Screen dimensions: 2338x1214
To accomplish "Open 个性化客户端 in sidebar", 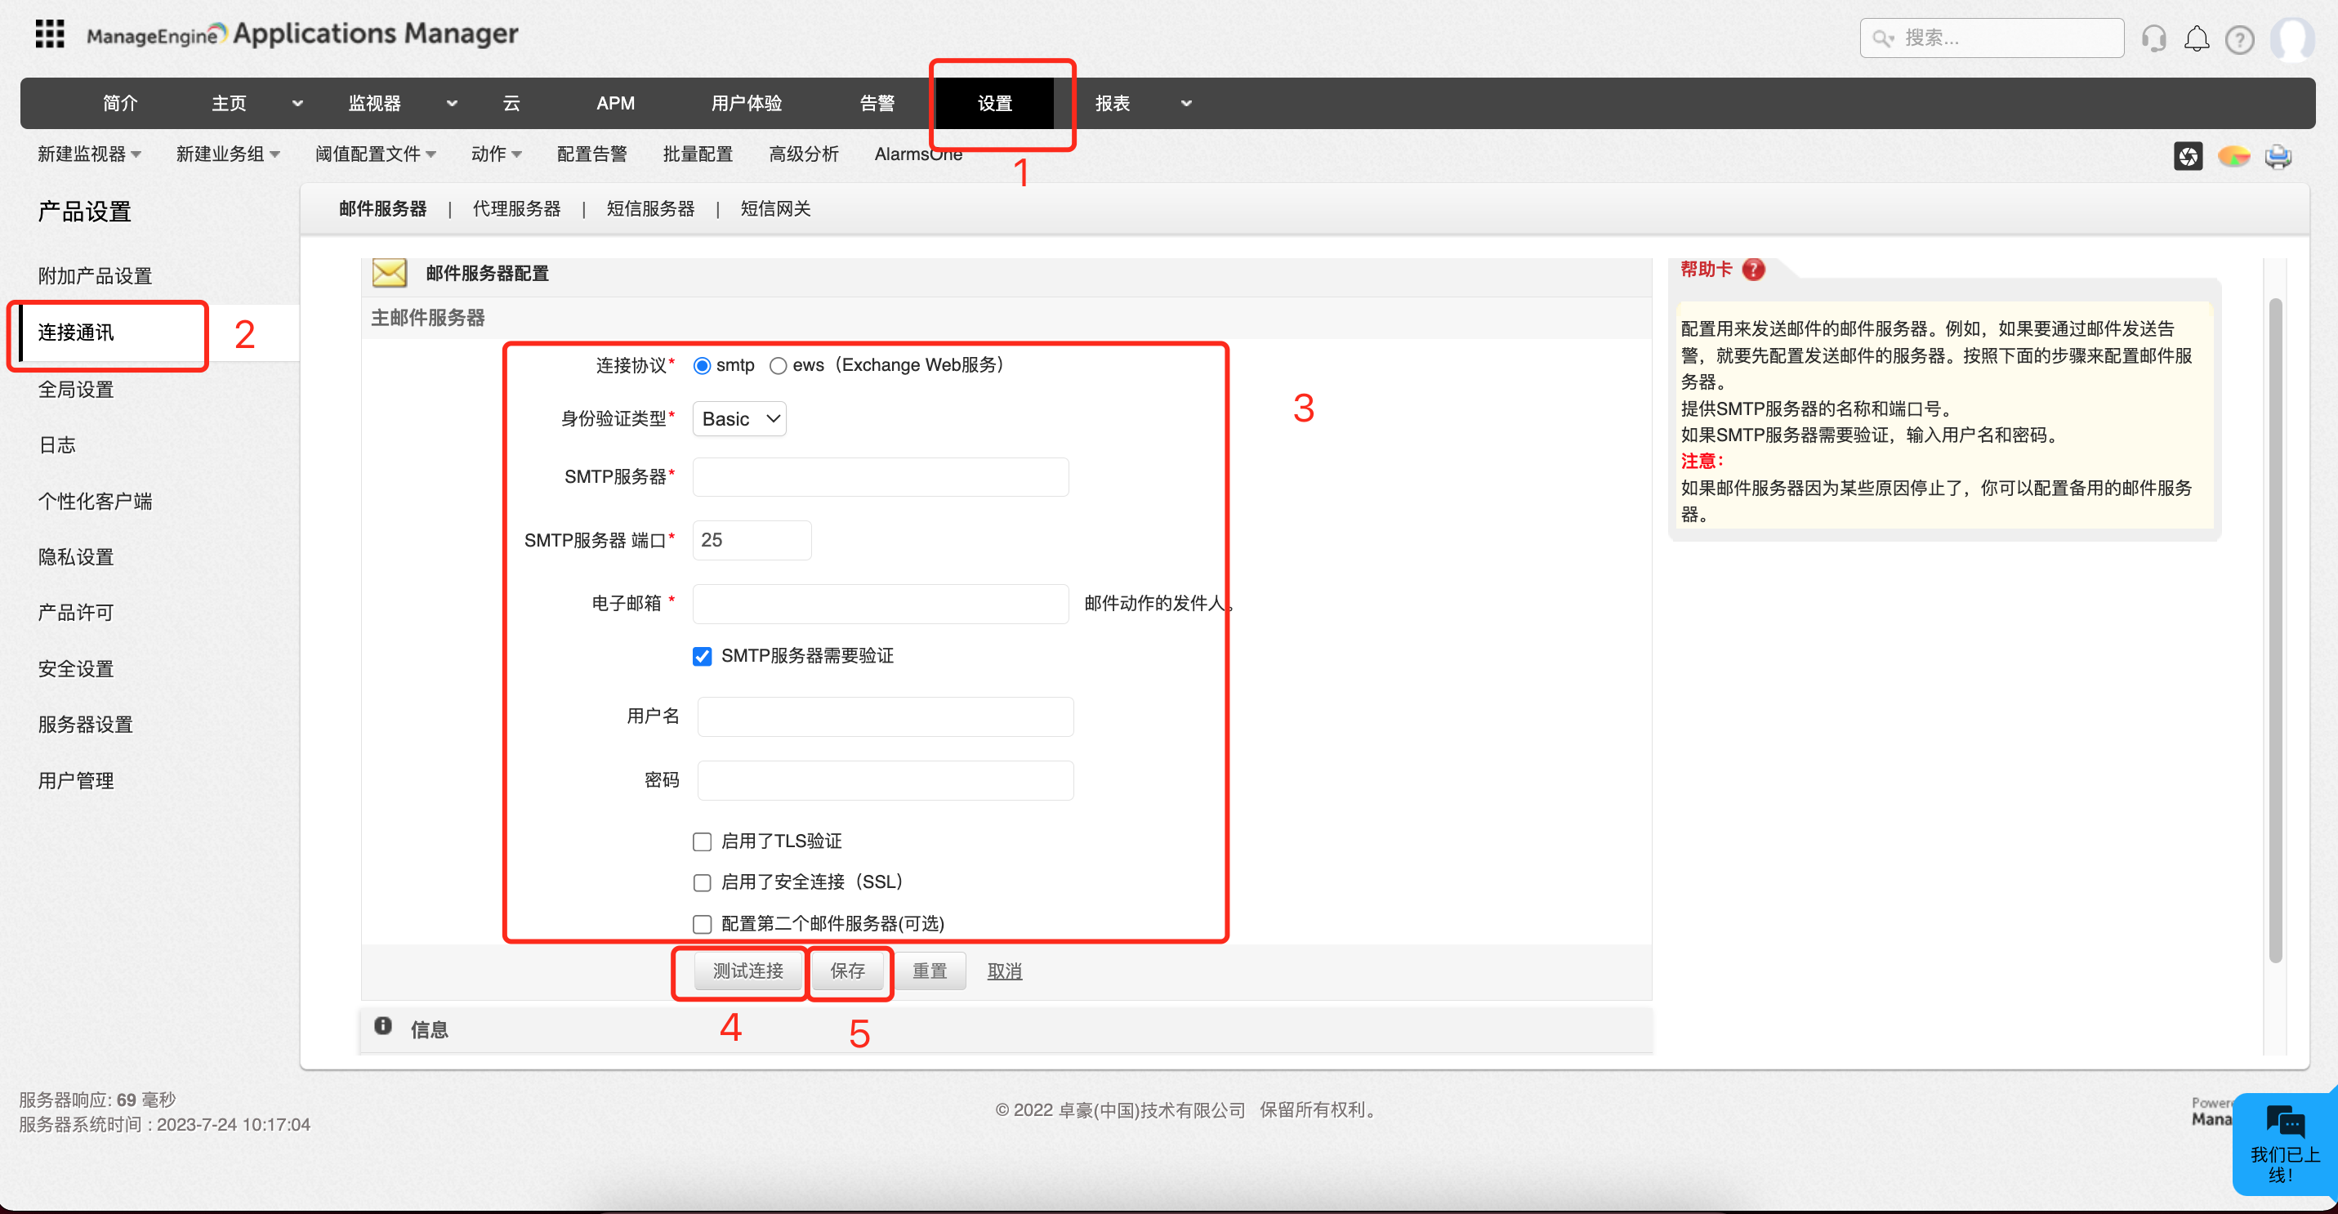I will (x=95, y=501).
